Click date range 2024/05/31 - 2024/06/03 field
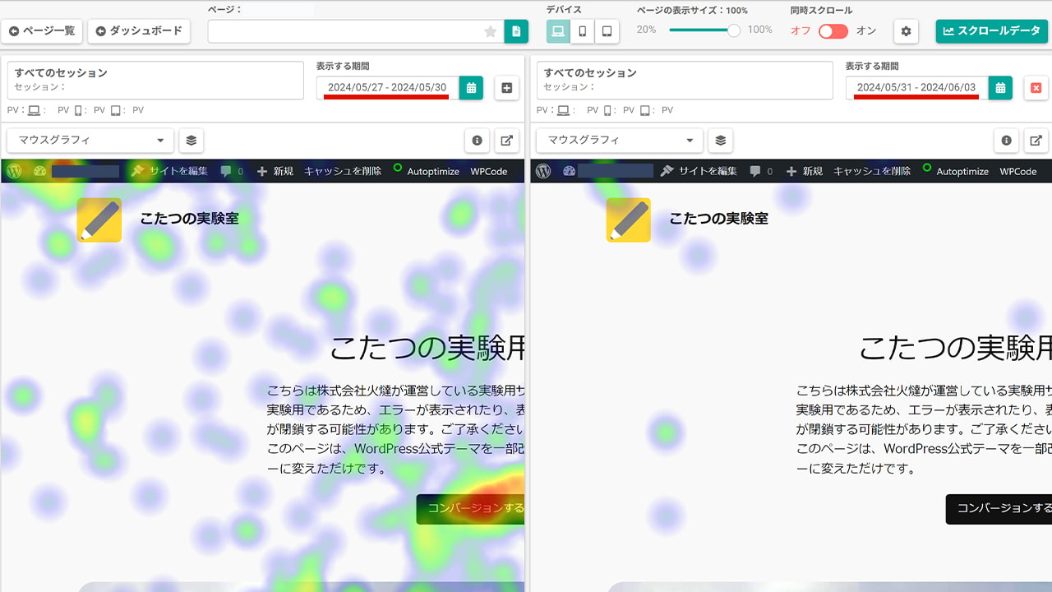Screen dimensions: 1052x592 (916, 88)
